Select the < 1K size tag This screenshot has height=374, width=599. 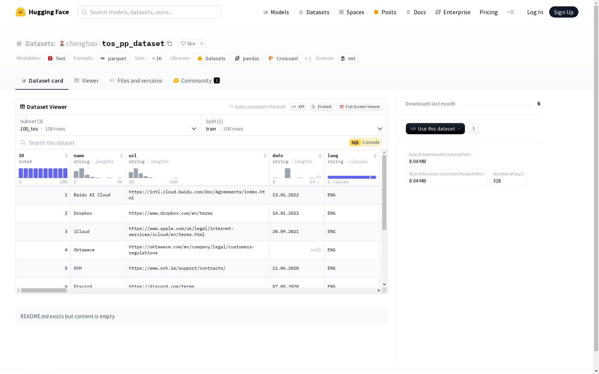pos(157,58)
